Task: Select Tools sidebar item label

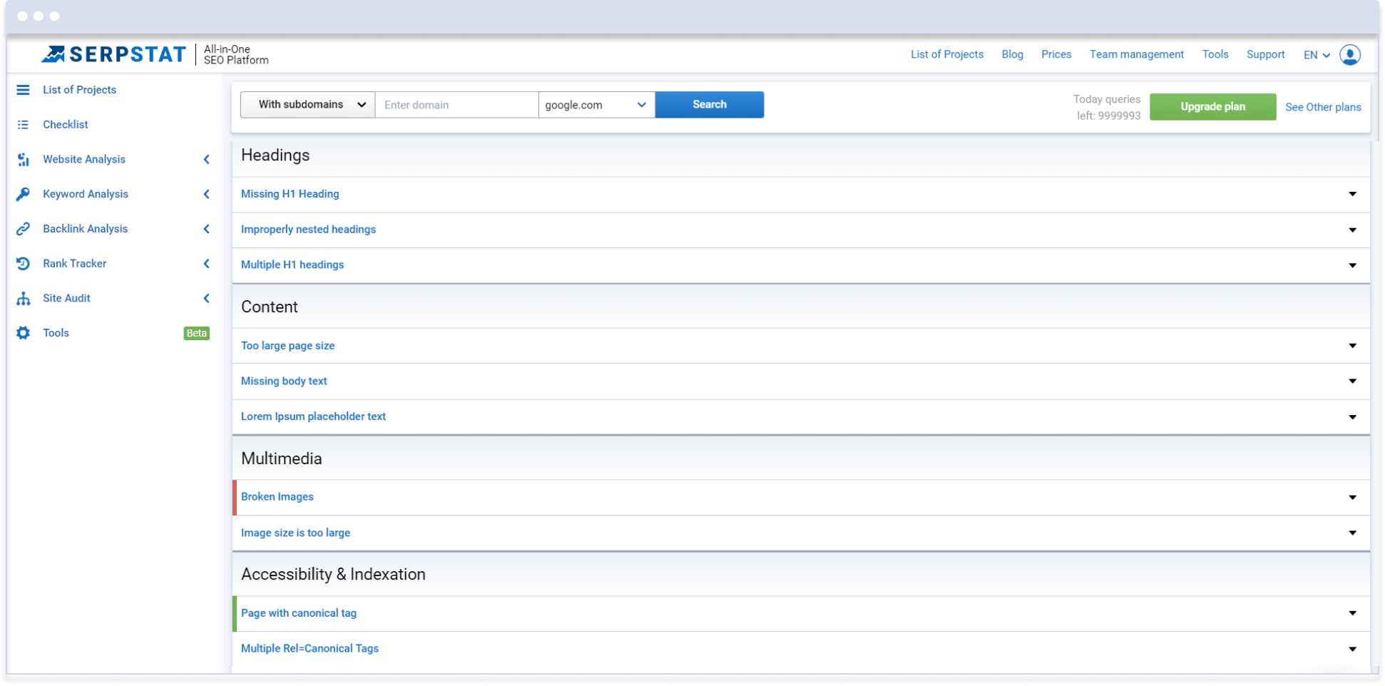Action: [x=56, y=333]
